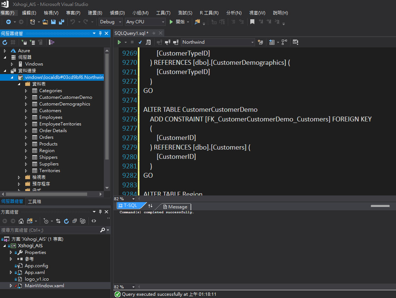396x298 pixels.
Task: Select the Order Details table
Action: coord(53,131)
